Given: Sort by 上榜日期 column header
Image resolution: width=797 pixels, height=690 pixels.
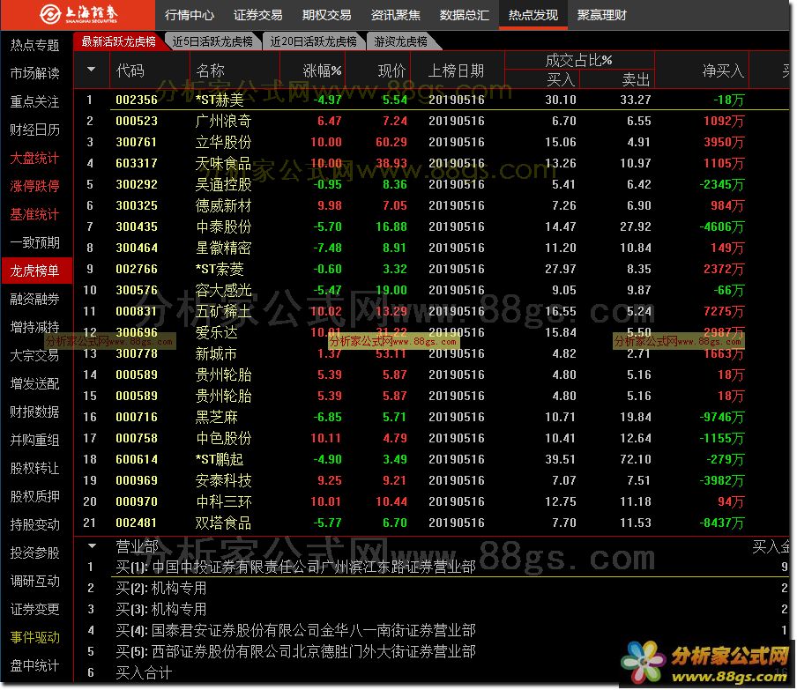Looking at the screenshot, I should [x=456, y=70].
